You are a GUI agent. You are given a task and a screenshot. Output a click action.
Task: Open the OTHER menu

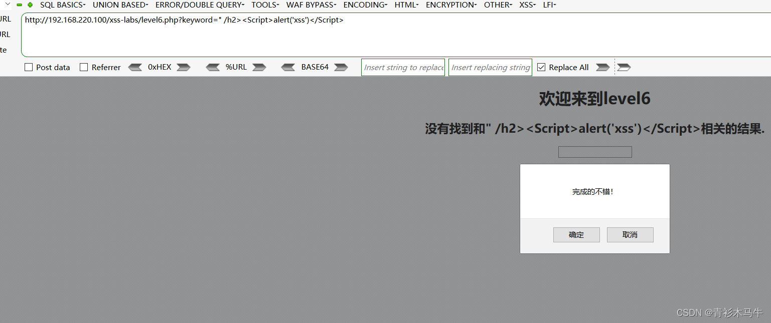click(498, 5)
